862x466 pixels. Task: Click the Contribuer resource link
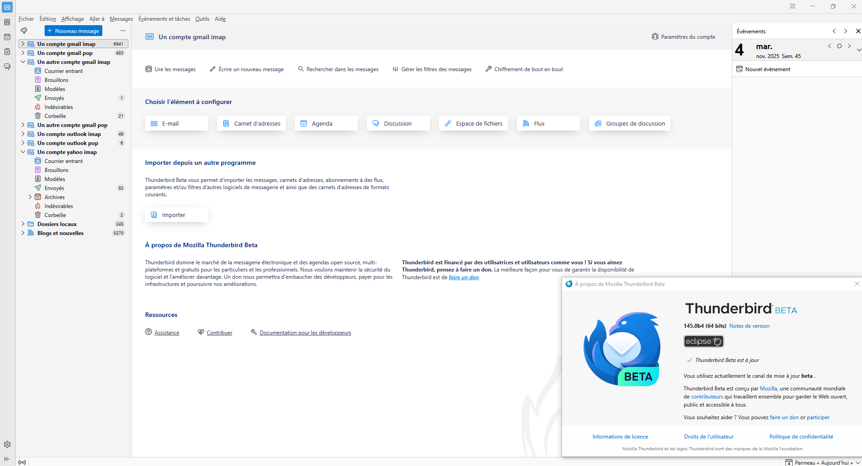click(219, 333)
